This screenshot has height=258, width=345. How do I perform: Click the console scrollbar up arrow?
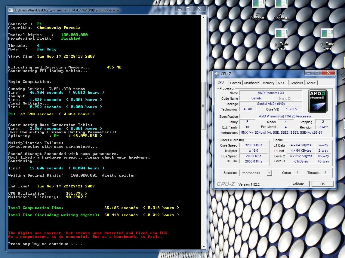tap(204, 18)
